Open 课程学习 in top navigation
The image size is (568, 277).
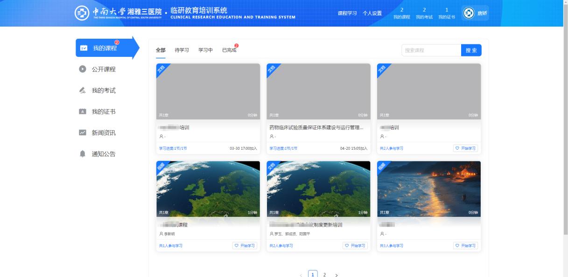coord(347,13)
